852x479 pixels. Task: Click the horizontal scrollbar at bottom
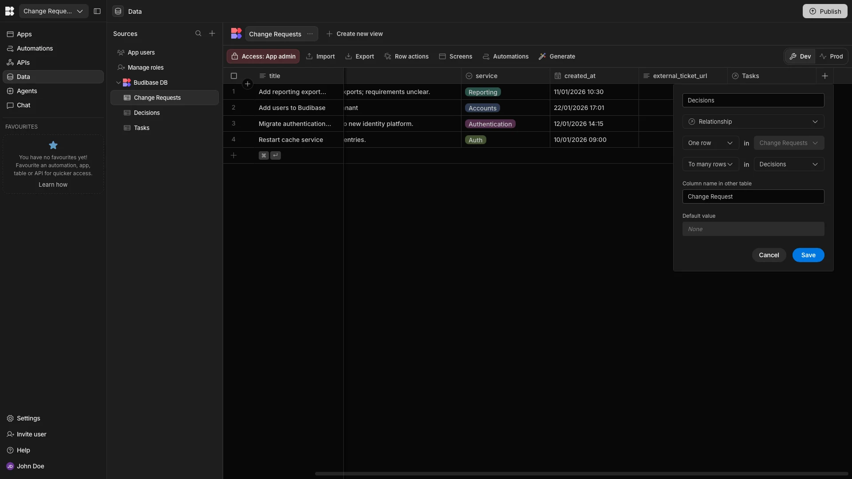[x=581, y=473]
